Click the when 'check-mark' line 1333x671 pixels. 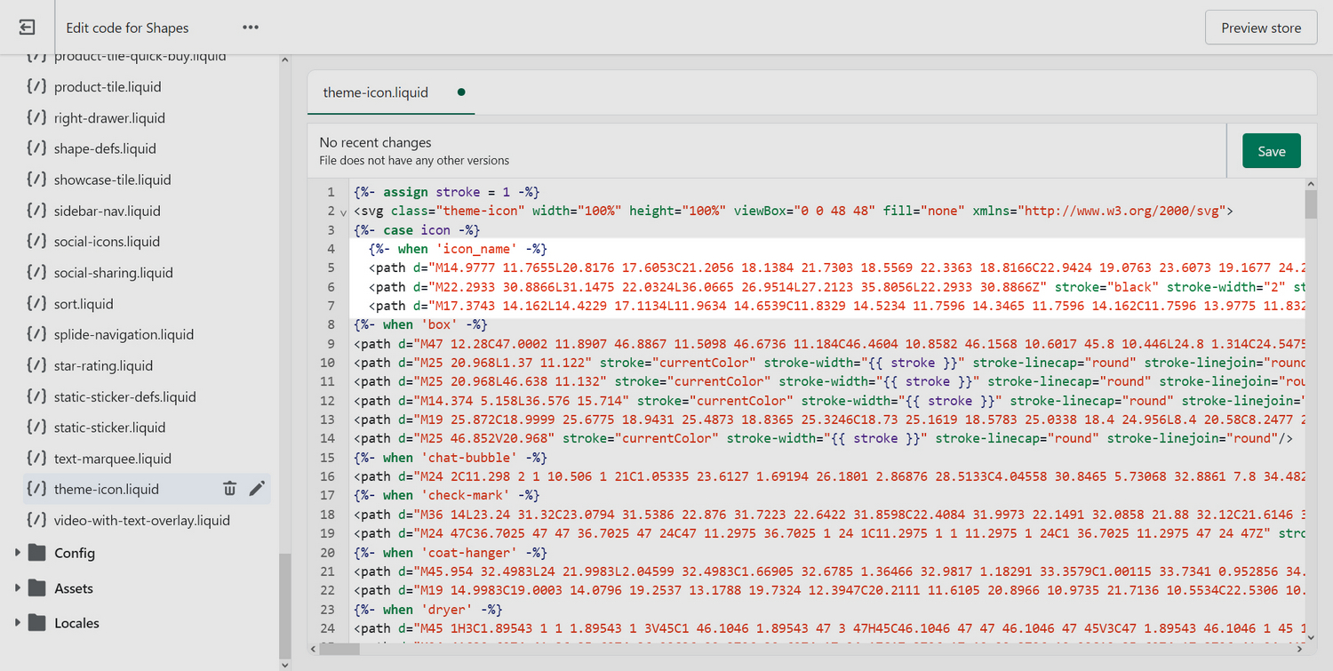[x=446, y=495]
